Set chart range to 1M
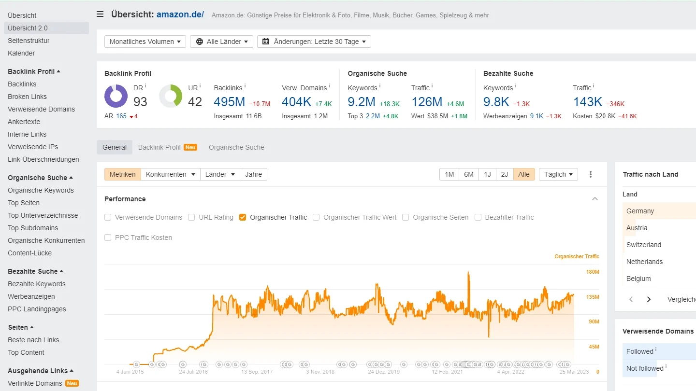696x391 pixels. pos(449,174)
